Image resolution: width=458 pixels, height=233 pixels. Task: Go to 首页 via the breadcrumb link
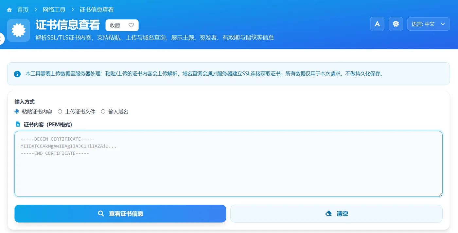[23, 9]
